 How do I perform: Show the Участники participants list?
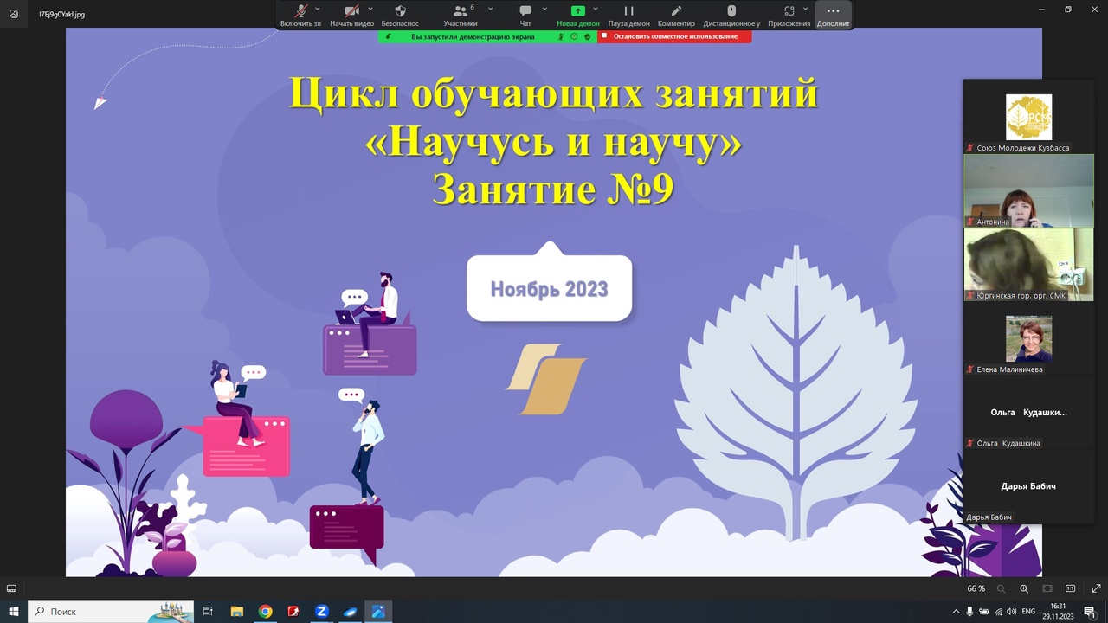click(460, 15)
